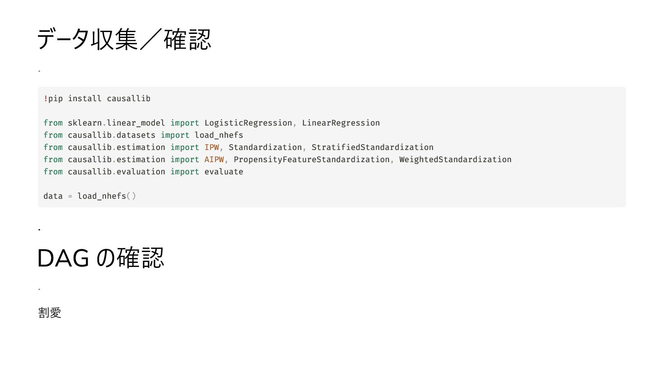
Task: Click the first green from keyword
Action: pyautogui.click(x=53, y=123)
